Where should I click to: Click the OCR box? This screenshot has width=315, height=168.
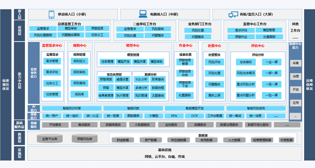(x=194, y=116)
